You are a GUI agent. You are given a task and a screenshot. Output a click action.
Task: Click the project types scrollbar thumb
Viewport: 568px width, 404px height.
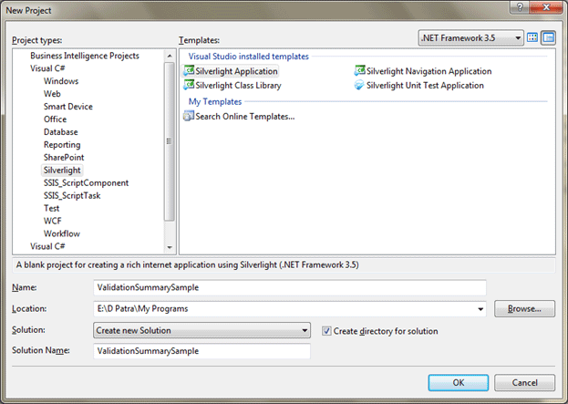click(x=170, y=141)
